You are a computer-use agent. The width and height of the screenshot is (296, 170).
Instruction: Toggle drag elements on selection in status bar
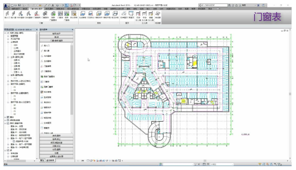(275, 164)
